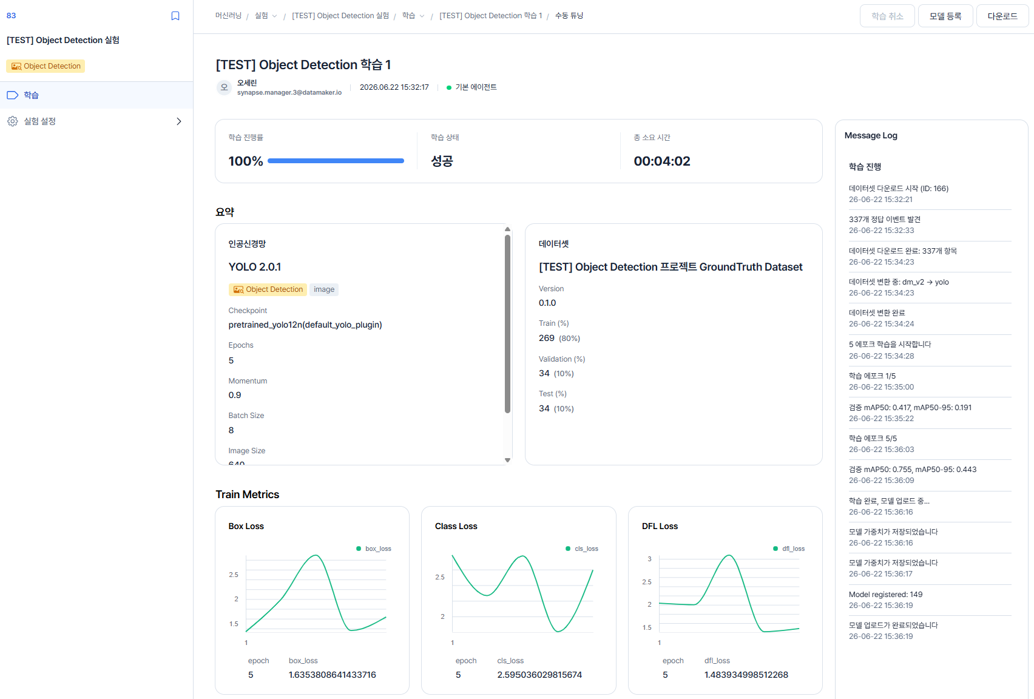Expand the 실험 설정 chevron in sidebar
This screenshot has height=699, width=1034.
pyautogui.click(x=179, y=121)
